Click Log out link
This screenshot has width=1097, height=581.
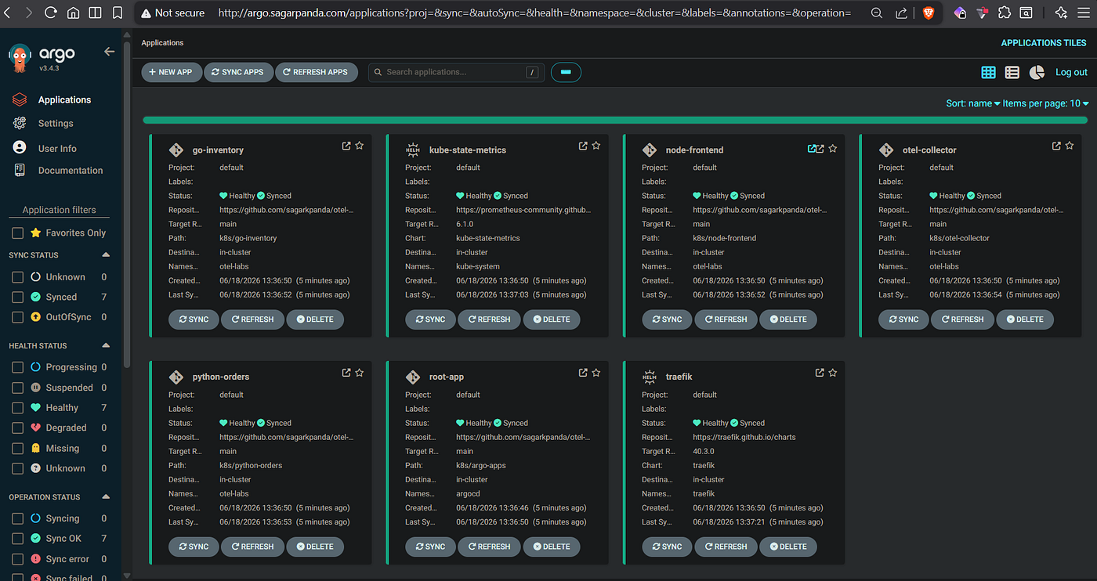tap(1071, 72)
